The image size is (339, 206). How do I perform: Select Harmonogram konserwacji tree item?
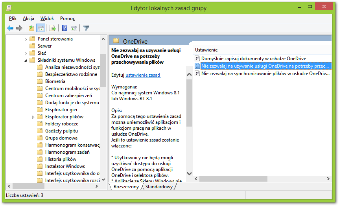click(x=72, y=145)
